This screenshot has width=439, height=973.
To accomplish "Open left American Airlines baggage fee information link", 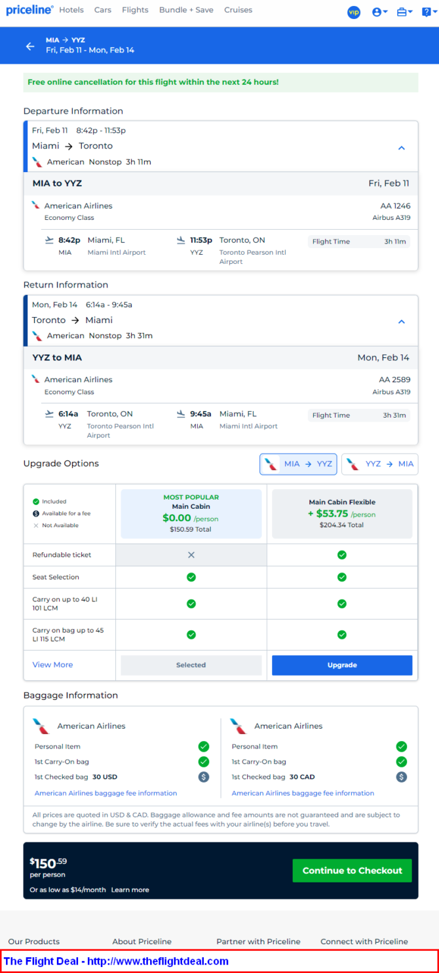I will click(x=105, y=793).
